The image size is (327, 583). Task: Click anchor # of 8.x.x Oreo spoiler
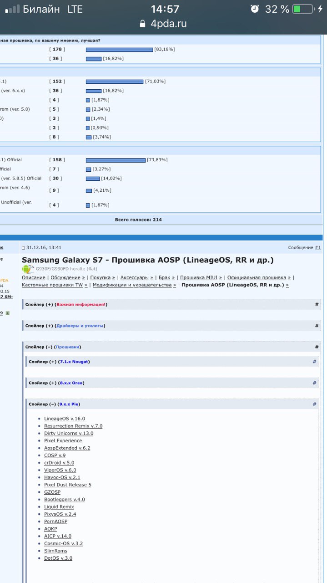[314, 383]
